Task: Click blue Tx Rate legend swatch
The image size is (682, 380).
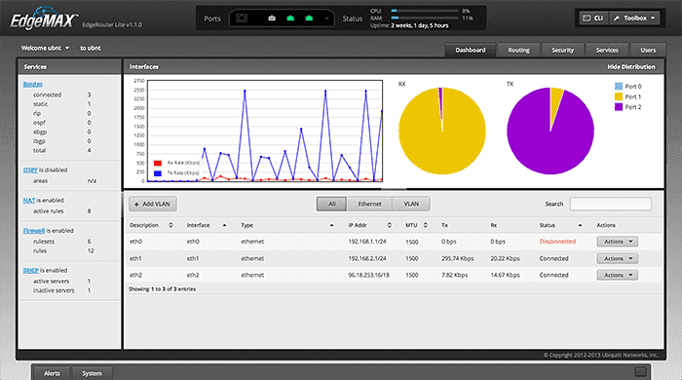Action: coord(158,173)
